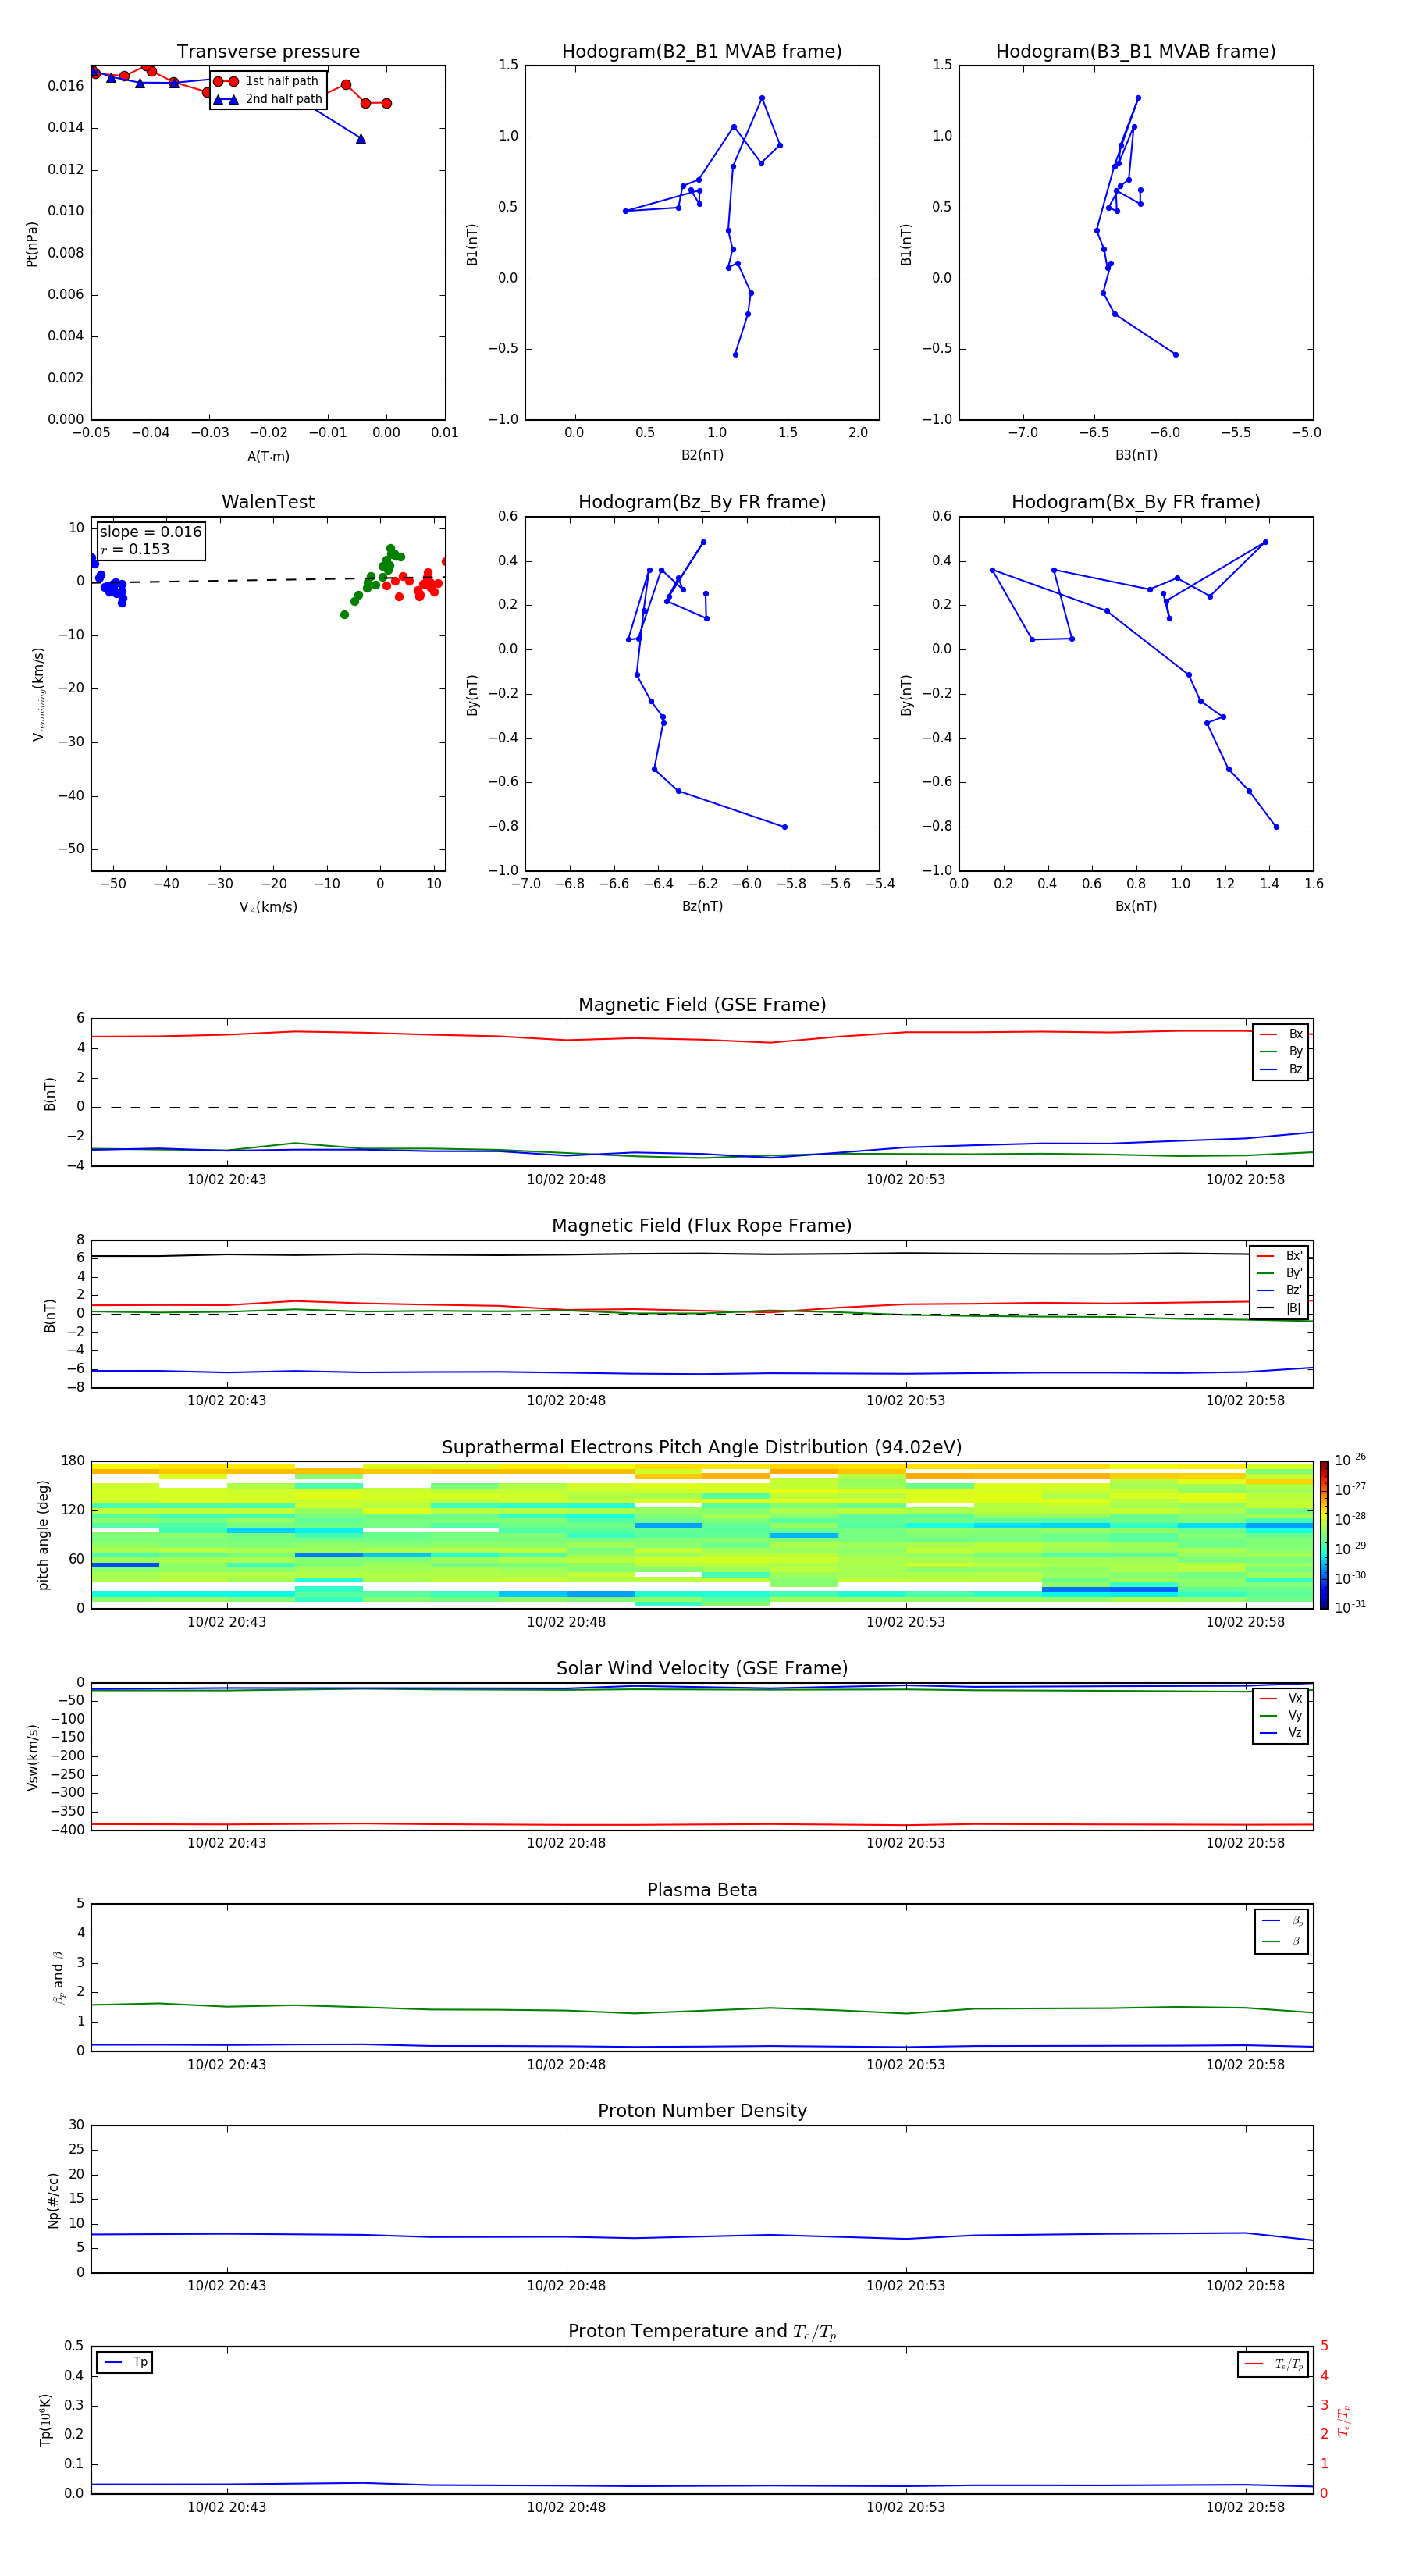Screen dimensions: 1405x2576
Task: Click the Hodogram(B2_B1 MVAB frame) title
Action: coord(702,52)
